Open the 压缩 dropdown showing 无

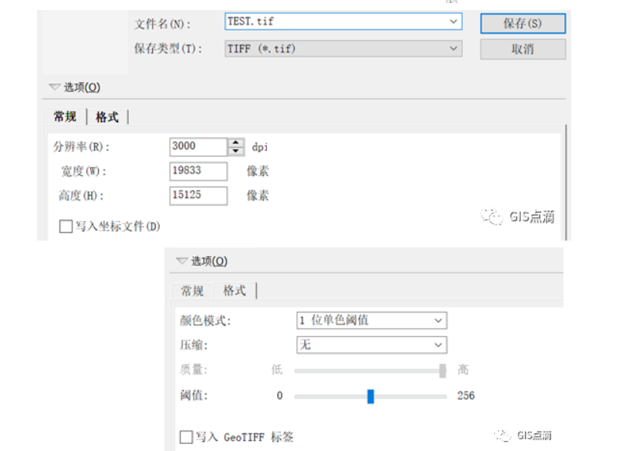437,345
